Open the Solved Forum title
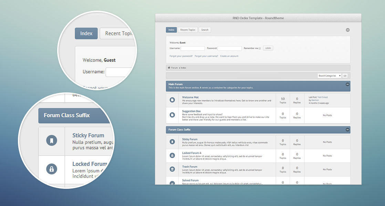Viewport: 385px width, 206px height. [190, 180]
